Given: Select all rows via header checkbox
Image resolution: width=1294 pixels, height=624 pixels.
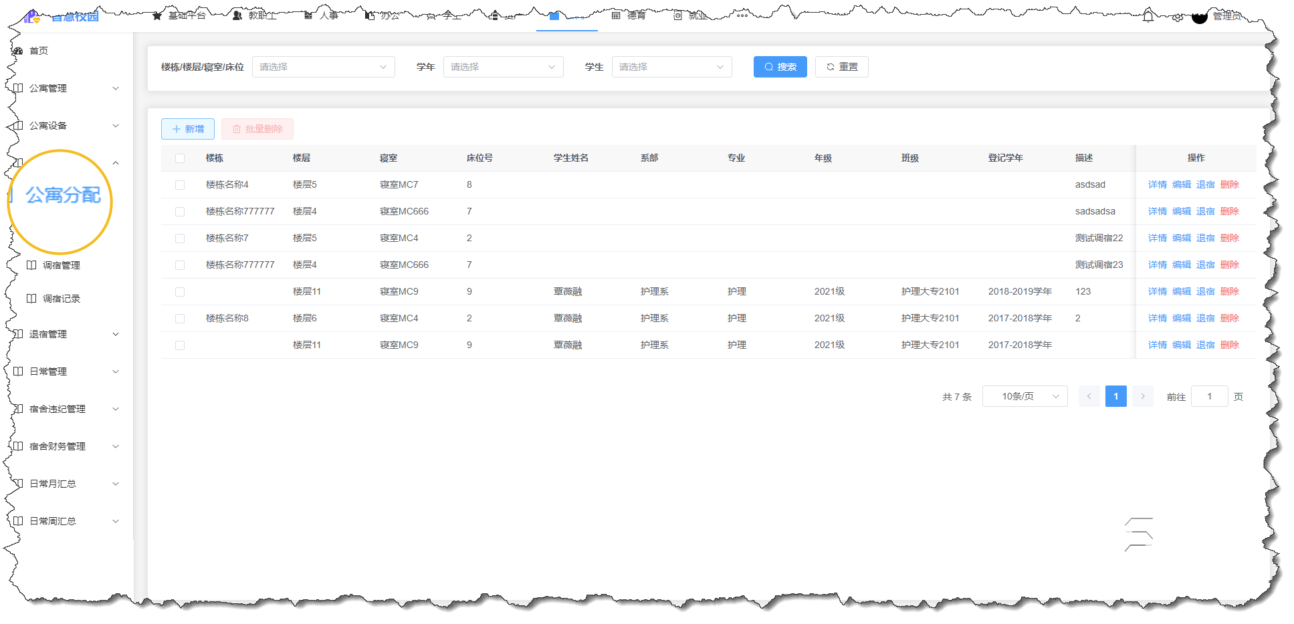Looking at the screenshot, I should click(x=179, y=158).
